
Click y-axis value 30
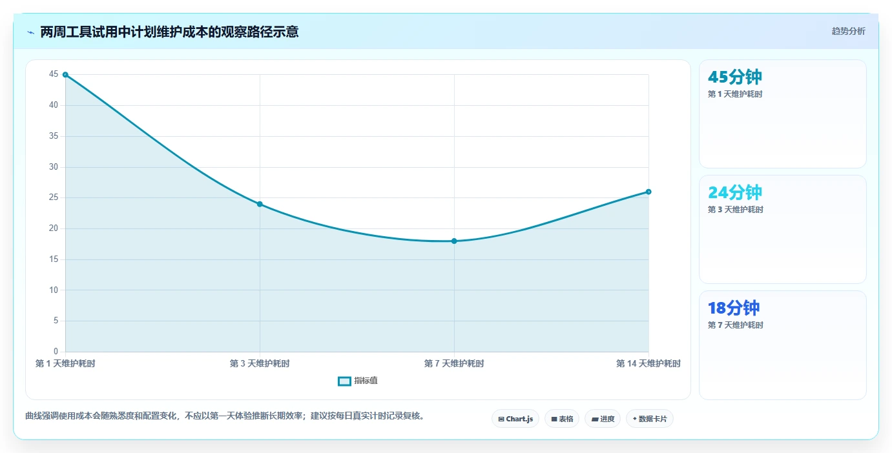[x=54, y=166]
